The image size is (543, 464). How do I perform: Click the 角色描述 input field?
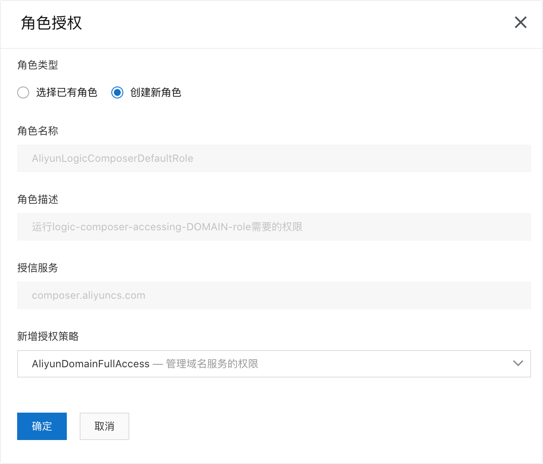tap(274, 227)
